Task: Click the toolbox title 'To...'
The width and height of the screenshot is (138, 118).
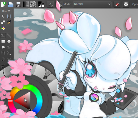Action: [x=4, y=11]
